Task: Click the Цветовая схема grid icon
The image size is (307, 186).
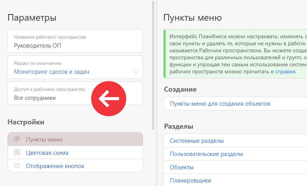Action: (x=17, y=152)
